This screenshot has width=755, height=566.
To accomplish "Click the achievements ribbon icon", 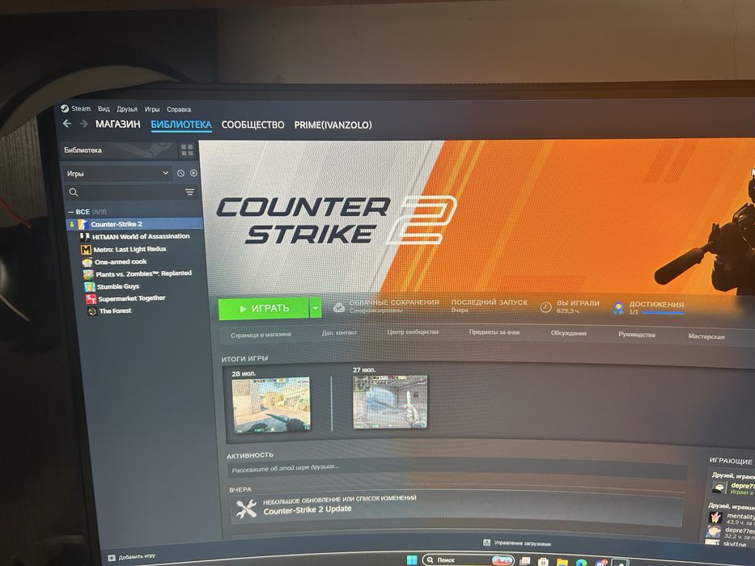I will pyautogui.click(x=619, y=308).
